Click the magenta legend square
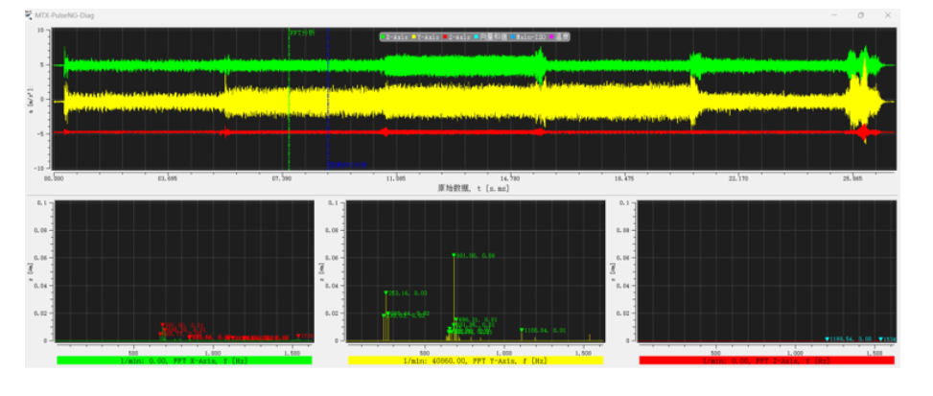The width and height of the screenshot is (933, 396). 551,36
